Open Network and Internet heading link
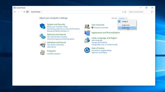Viewport: 165px width, 92px height. 56,34
